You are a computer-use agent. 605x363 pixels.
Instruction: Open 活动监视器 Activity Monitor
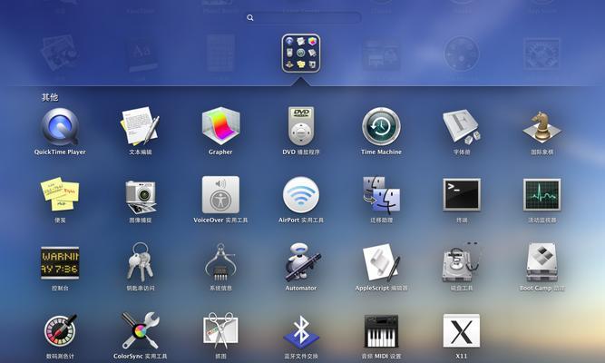[x=542, y=194]
